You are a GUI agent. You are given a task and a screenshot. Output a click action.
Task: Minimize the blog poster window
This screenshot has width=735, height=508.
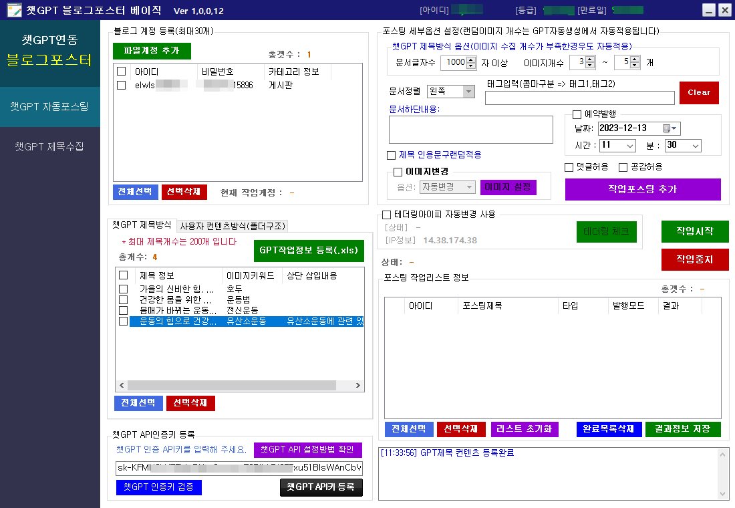click(x=709, y=10)
